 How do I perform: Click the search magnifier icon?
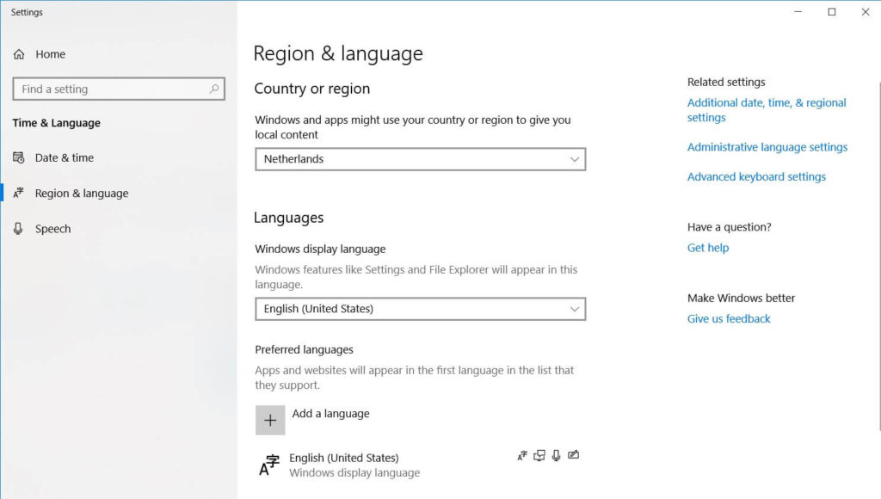(214, 89)
